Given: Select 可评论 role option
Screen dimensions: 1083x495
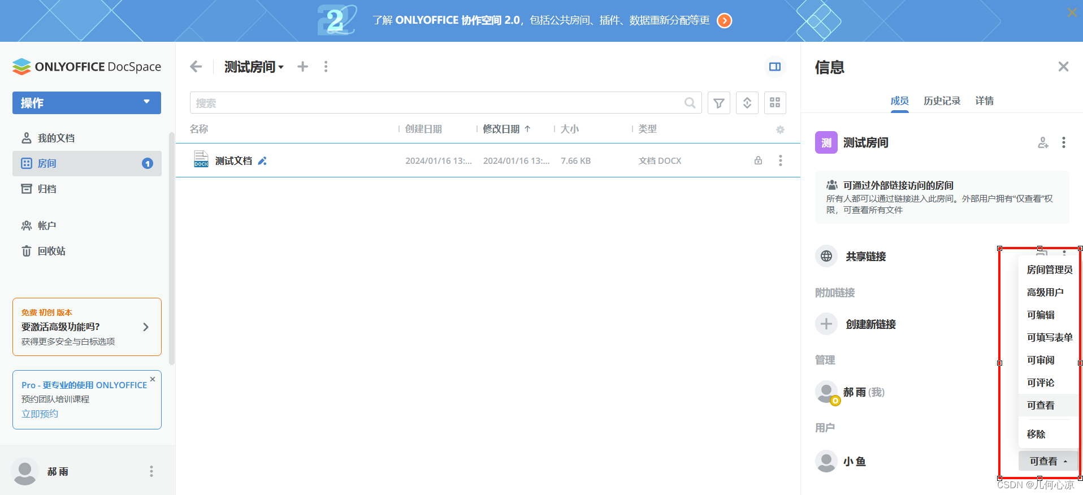Looking at the screenshot, I should (1050, 383).
